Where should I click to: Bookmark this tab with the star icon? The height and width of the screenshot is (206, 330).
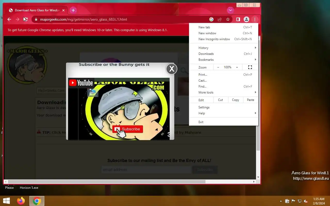click(228, 19)
